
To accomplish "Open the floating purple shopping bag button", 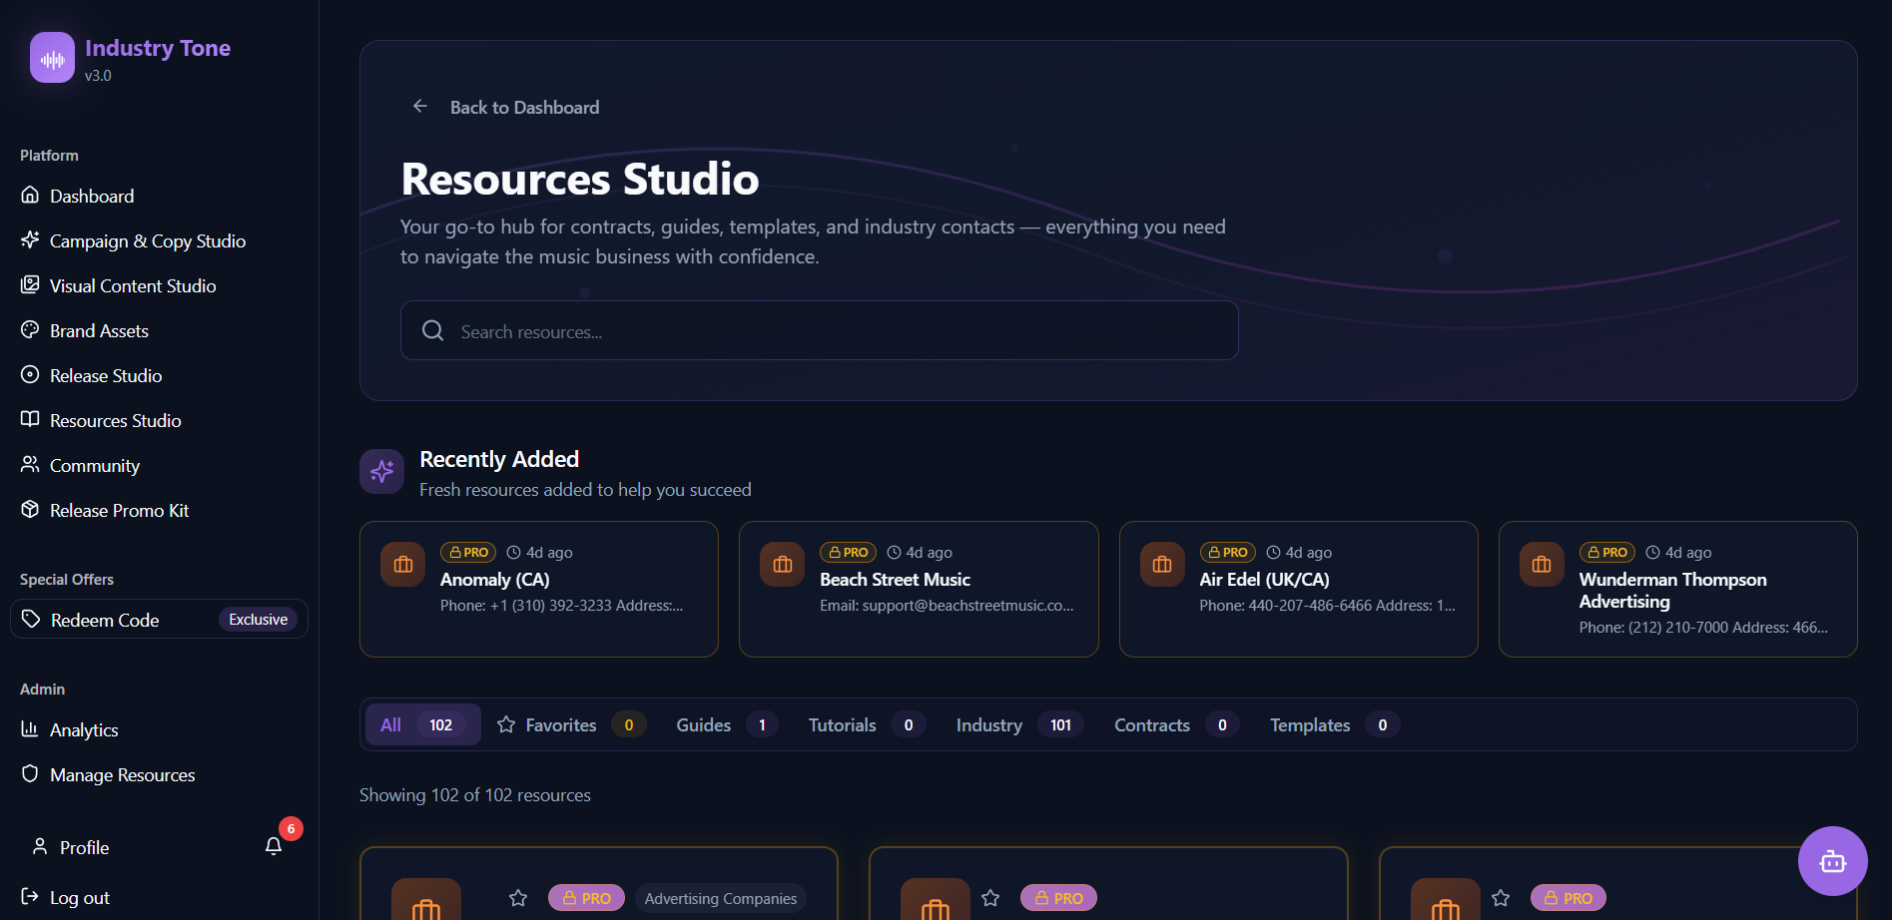I will [1832, 860].
